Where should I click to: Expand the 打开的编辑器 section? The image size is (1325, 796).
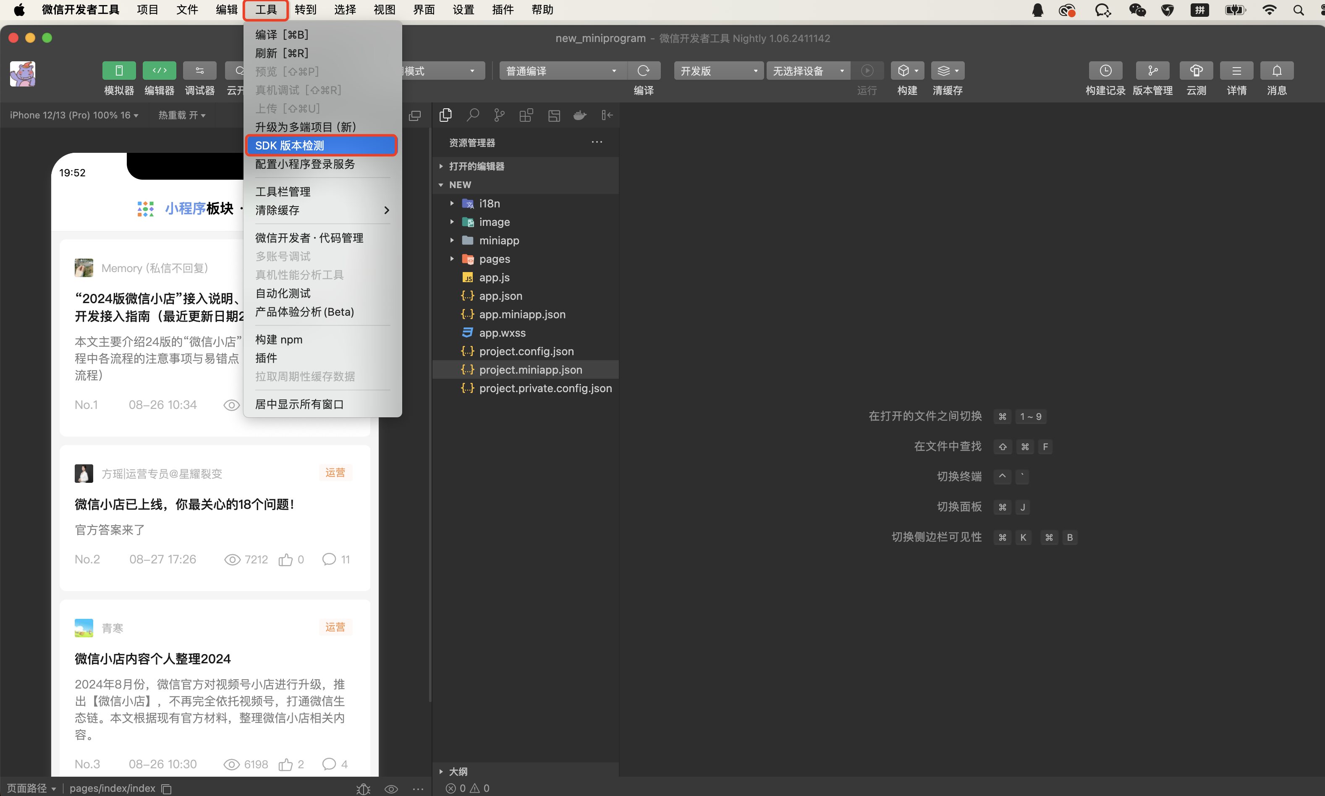526,166
